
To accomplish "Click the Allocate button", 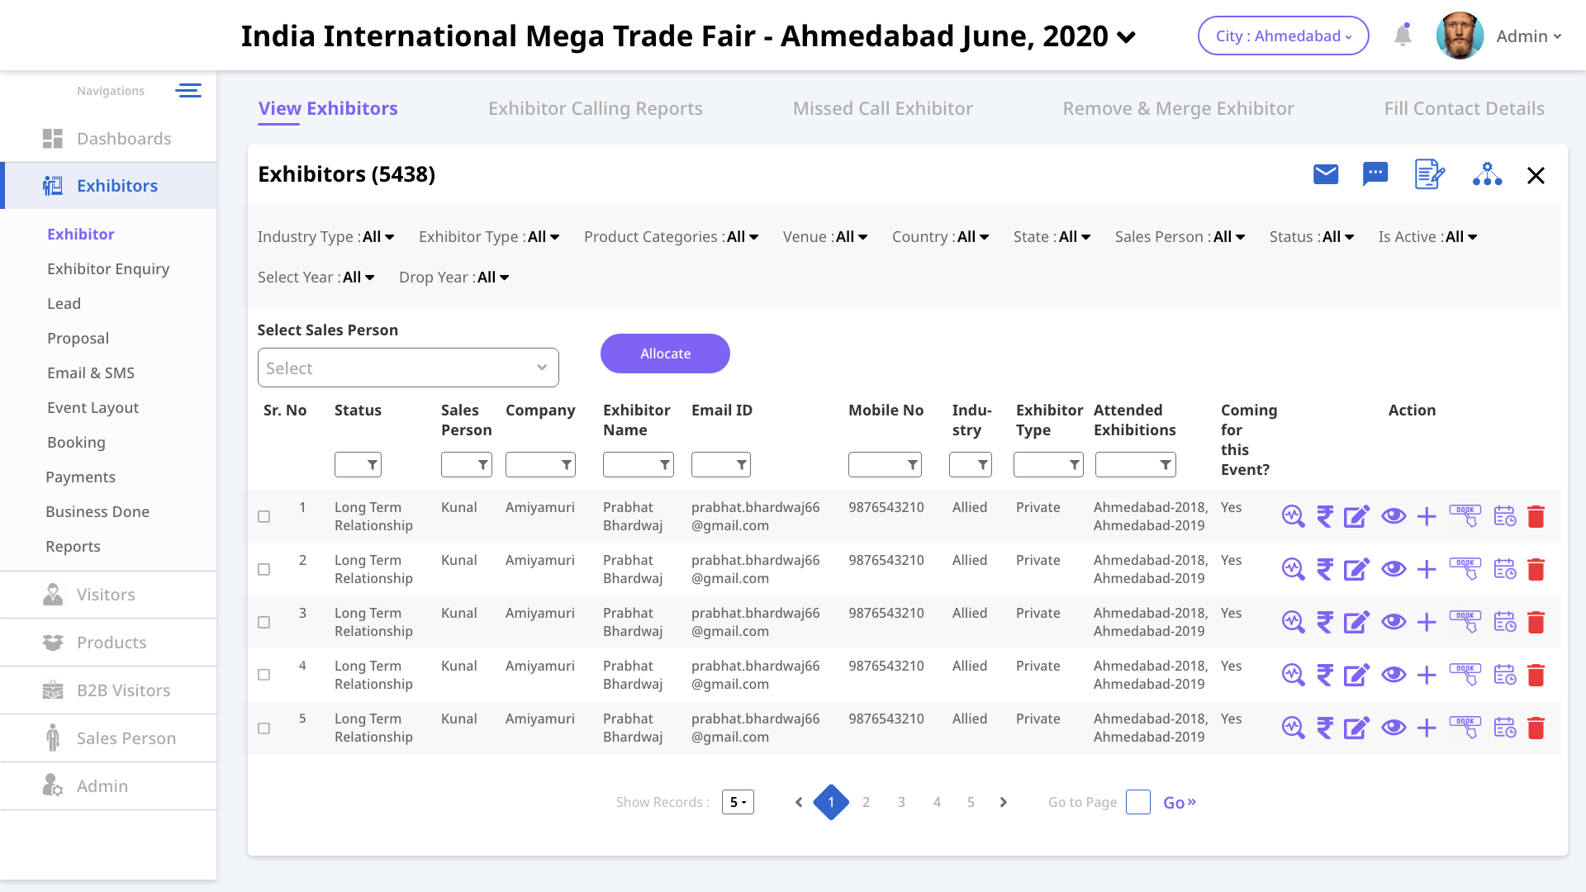I will coord(665,353).
